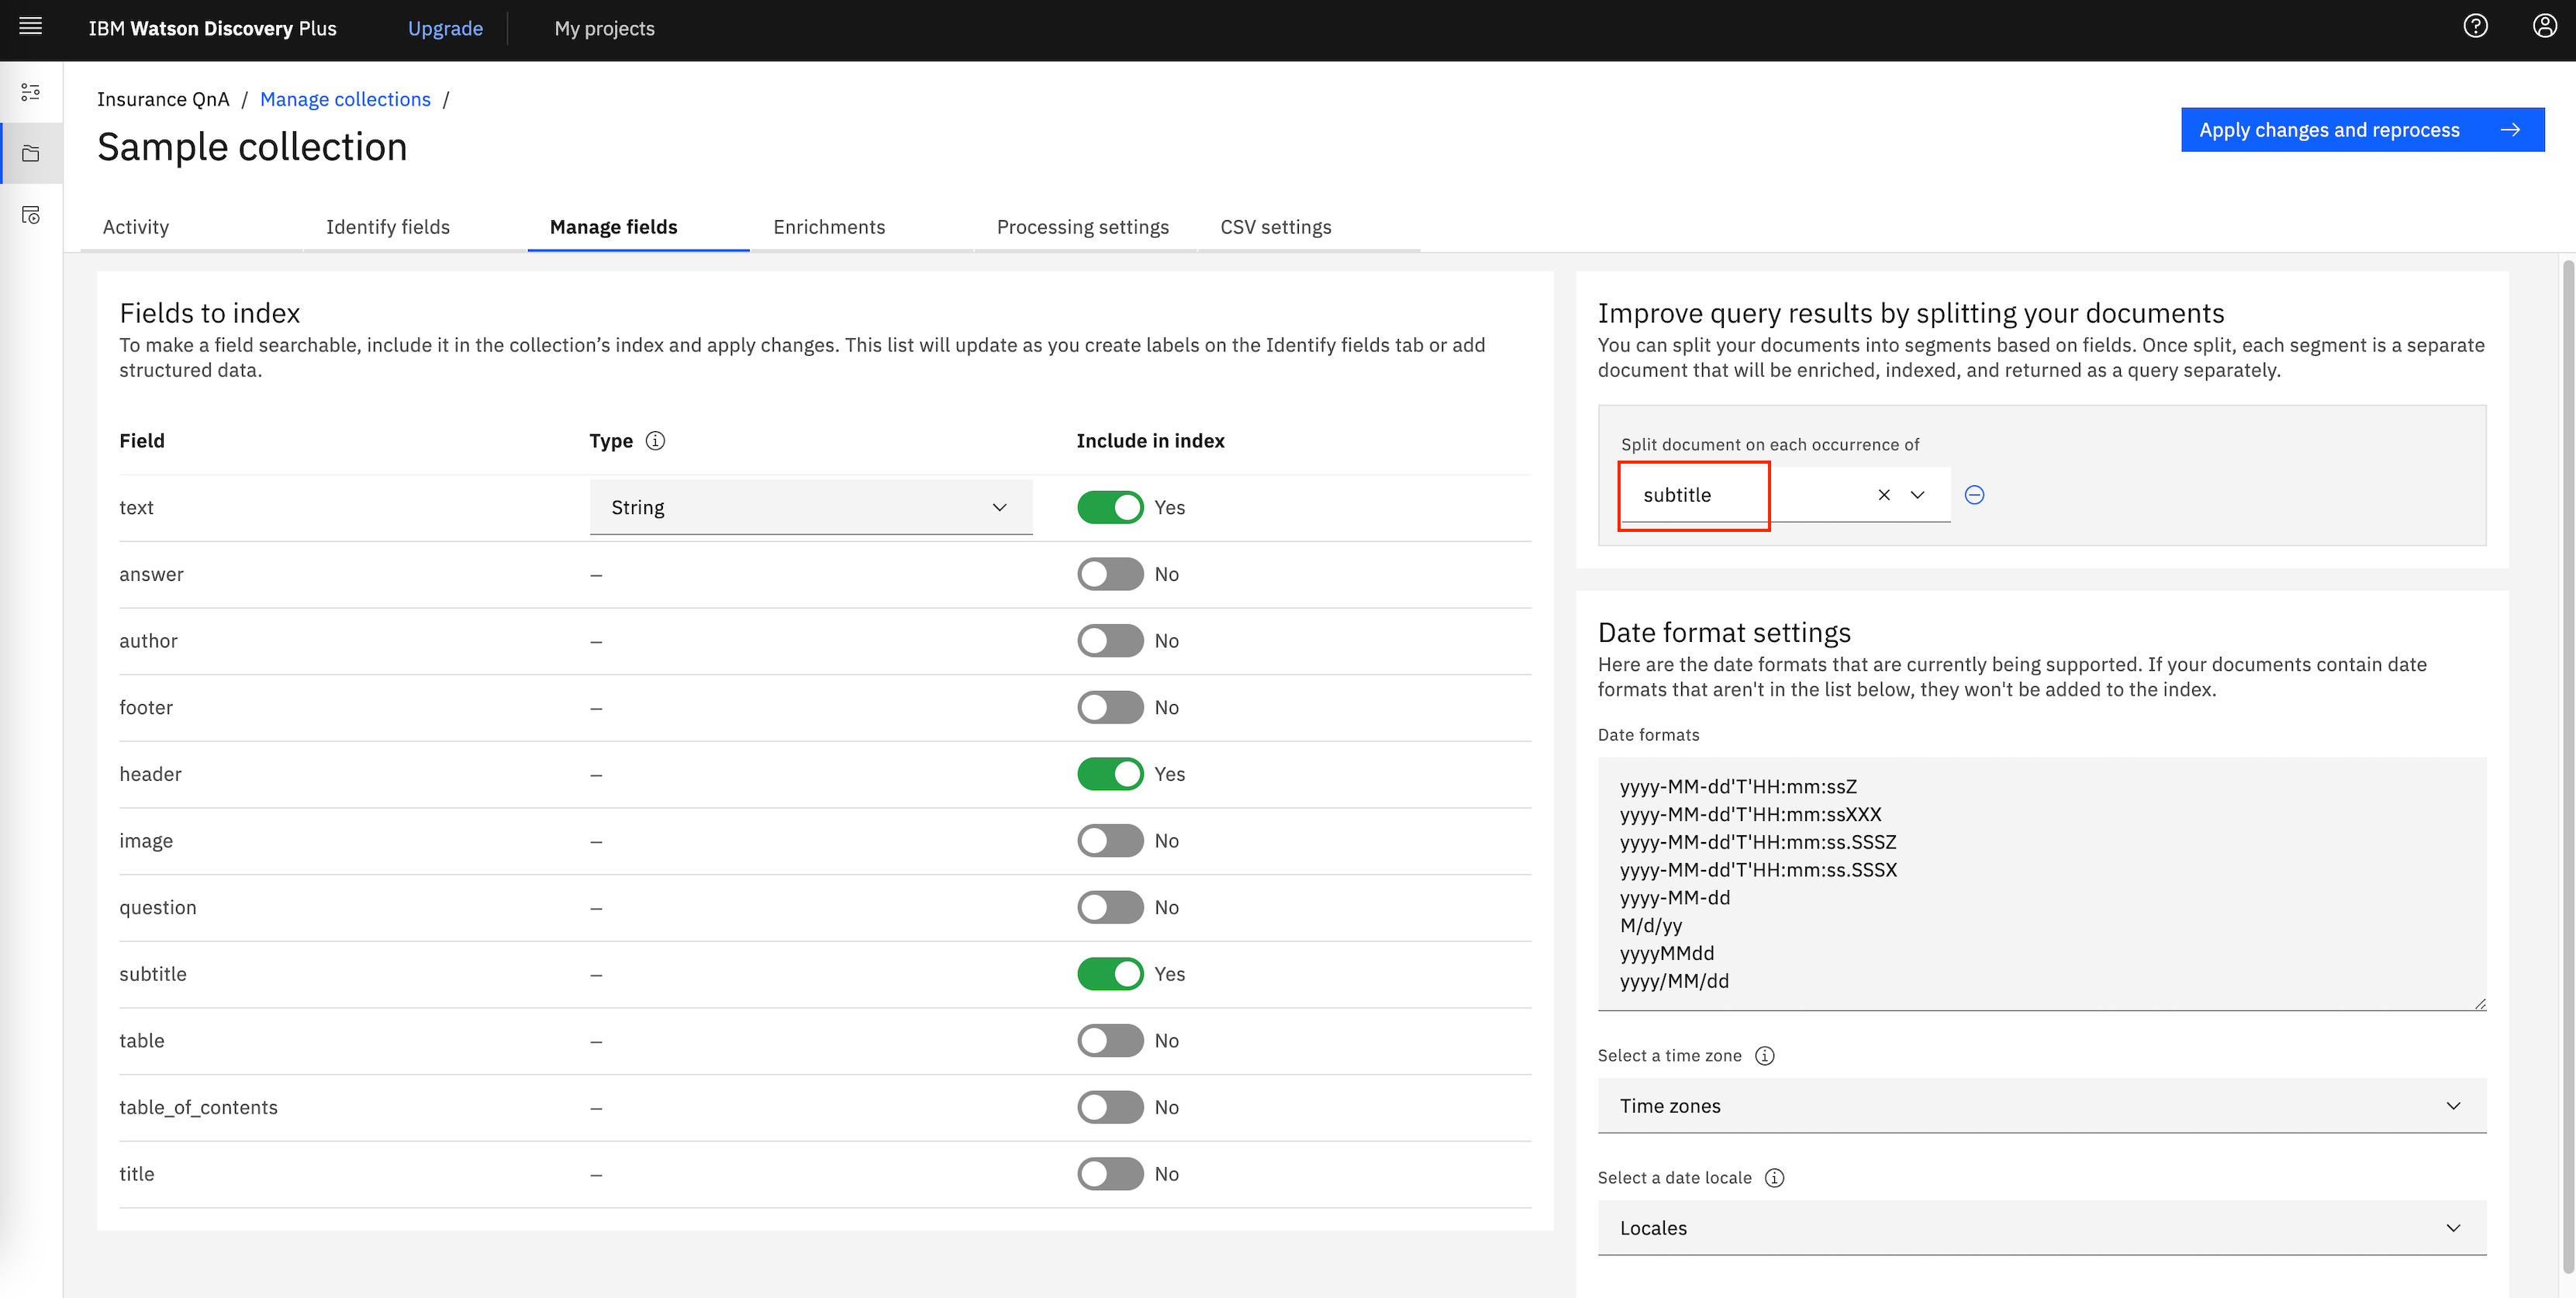Expand the Time zones dropdown
The height and width of the screenshot is (1298, 2576).
point(2041,1106)
